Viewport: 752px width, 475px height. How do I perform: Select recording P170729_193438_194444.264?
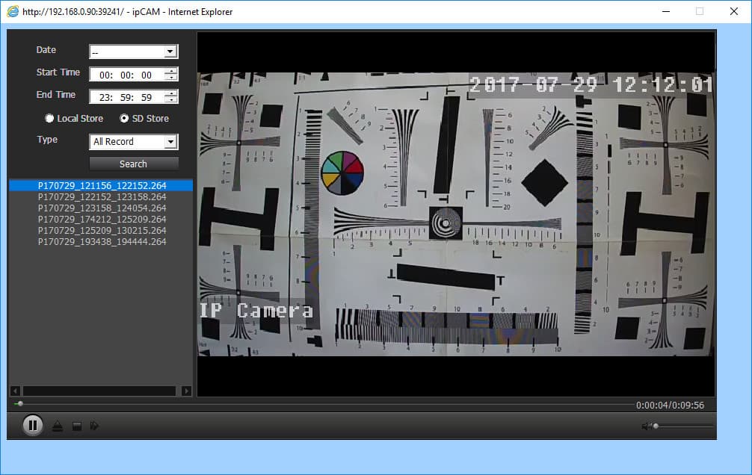pos(102,241)
